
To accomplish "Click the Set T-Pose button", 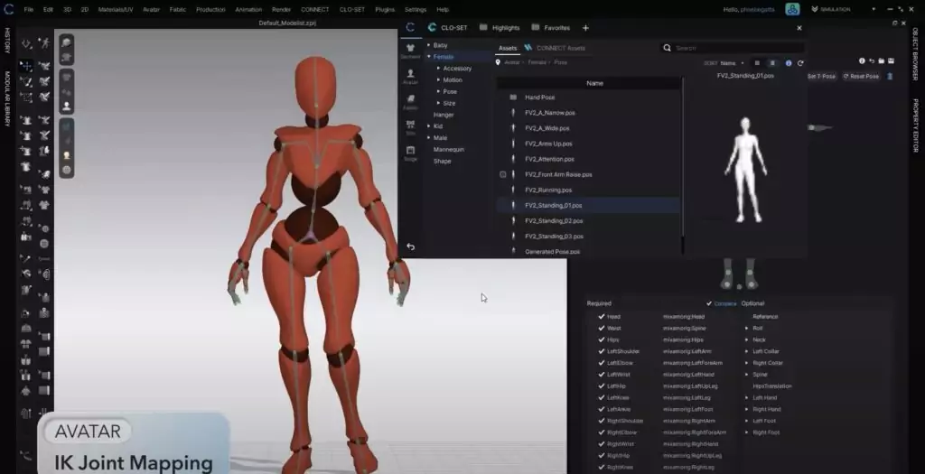I will click(x=821, y=76).
